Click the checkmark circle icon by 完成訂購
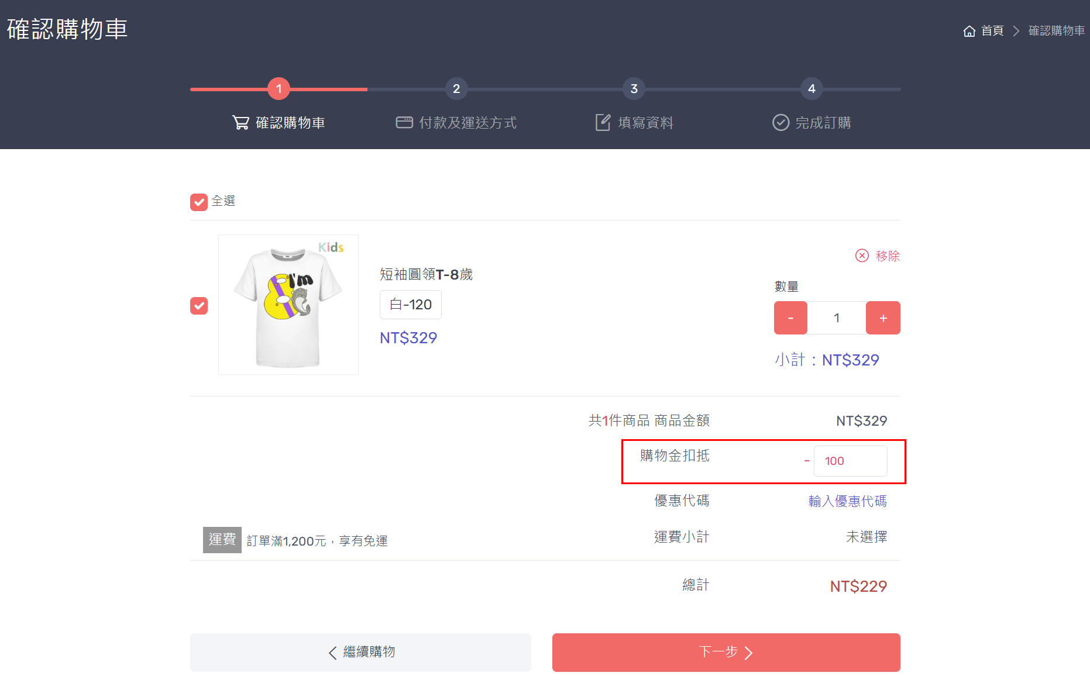The image size is (1090, 683). (x=780, y=122)
